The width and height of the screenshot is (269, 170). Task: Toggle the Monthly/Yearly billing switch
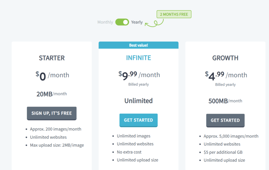(122, 22)
